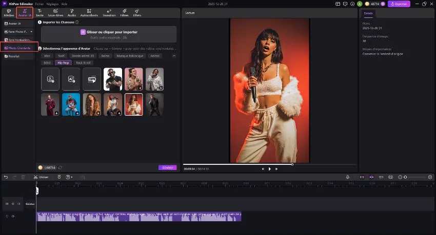Click the zoom out timeline icon
The image size is (436, 235).
pos(400,177)
